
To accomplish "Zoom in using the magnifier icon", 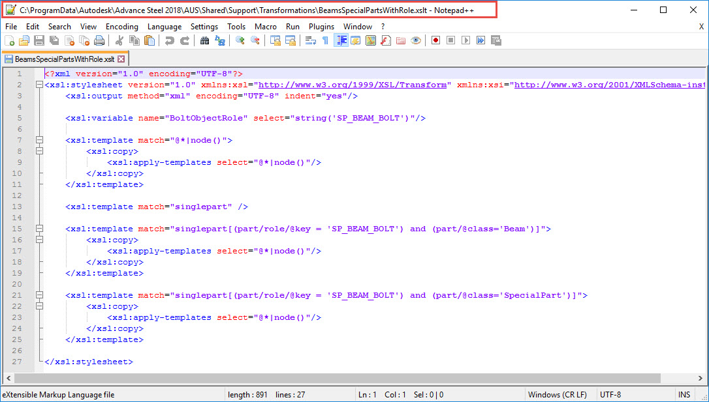I will coord(241,40).
